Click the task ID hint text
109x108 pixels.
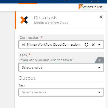[x=46, y=60]
